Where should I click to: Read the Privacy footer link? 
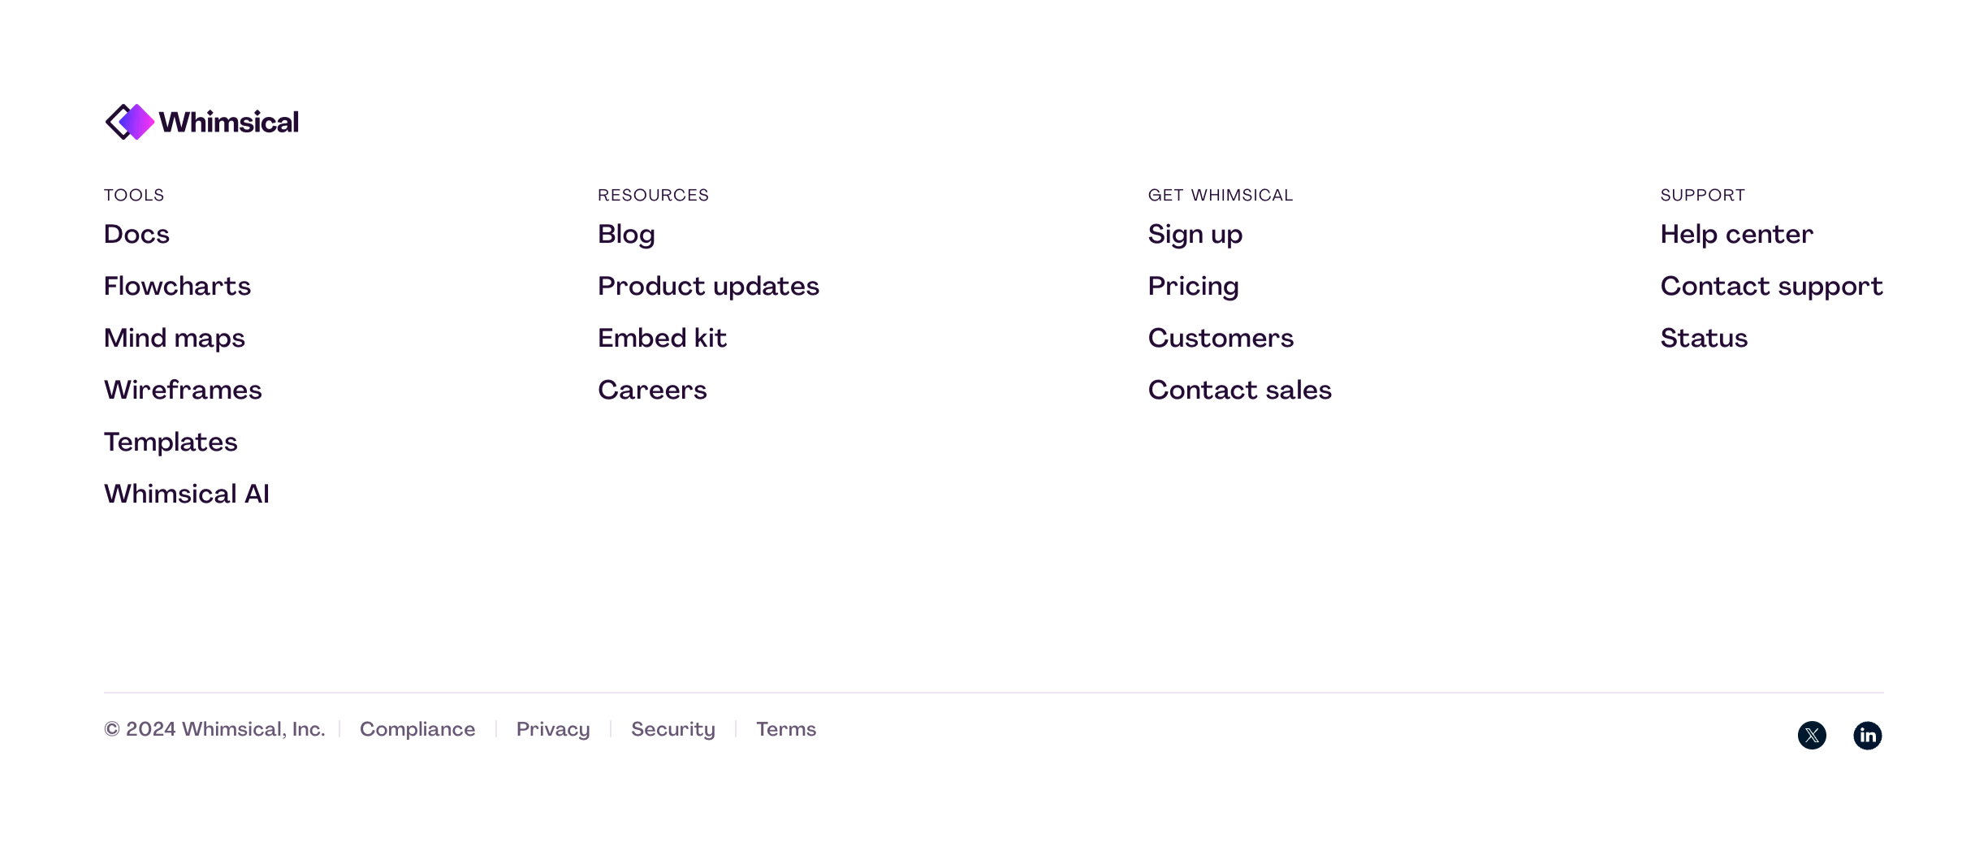(x=553, y=730)
